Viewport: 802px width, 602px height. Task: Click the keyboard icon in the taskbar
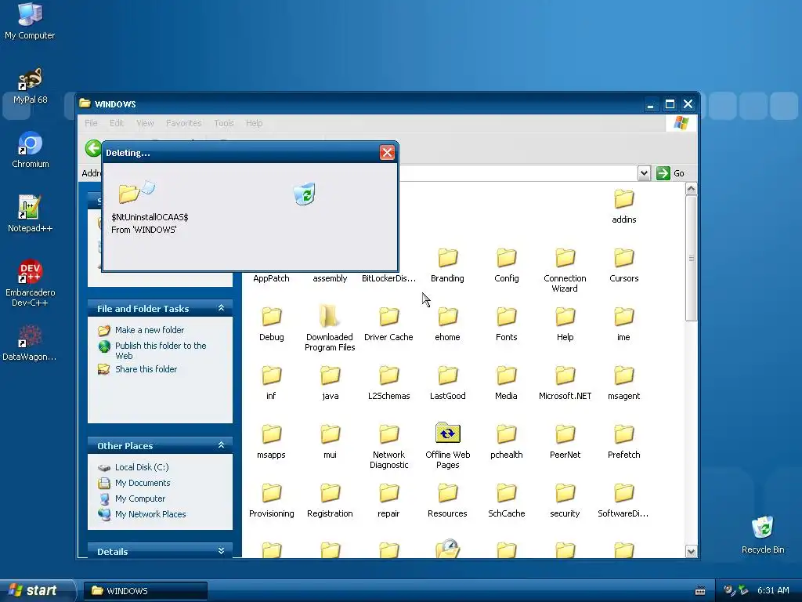[x=700, y=591]
